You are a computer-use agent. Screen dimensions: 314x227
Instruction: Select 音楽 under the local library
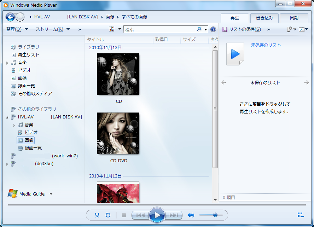point(22,63)
